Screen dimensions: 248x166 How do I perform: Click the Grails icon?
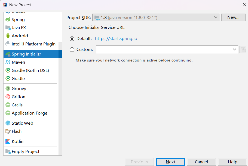coord(8,105)
